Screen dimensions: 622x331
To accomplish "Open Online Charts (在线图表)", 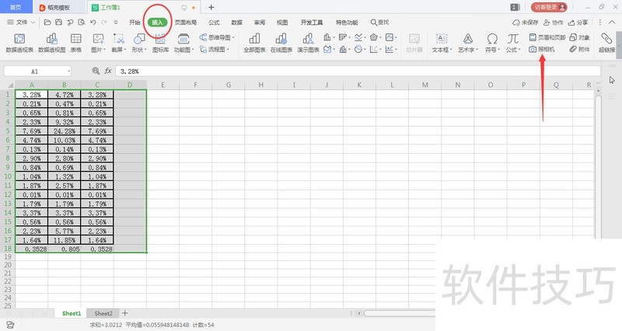I will (281, 43).
